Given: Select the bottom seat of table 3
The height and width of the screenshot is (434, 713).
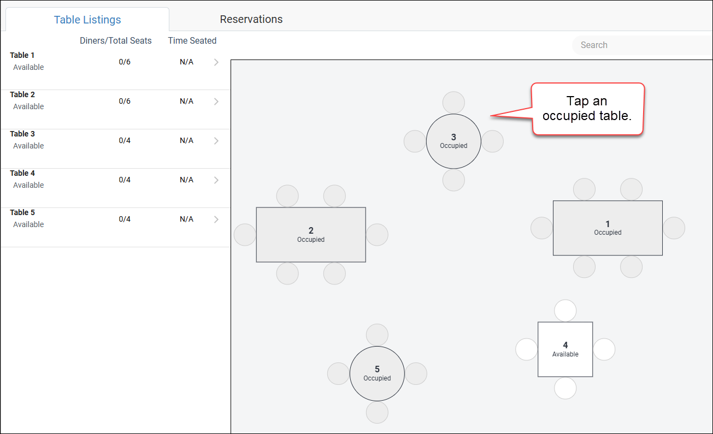Looking at the screenshot, I should (x=453, y=180).
